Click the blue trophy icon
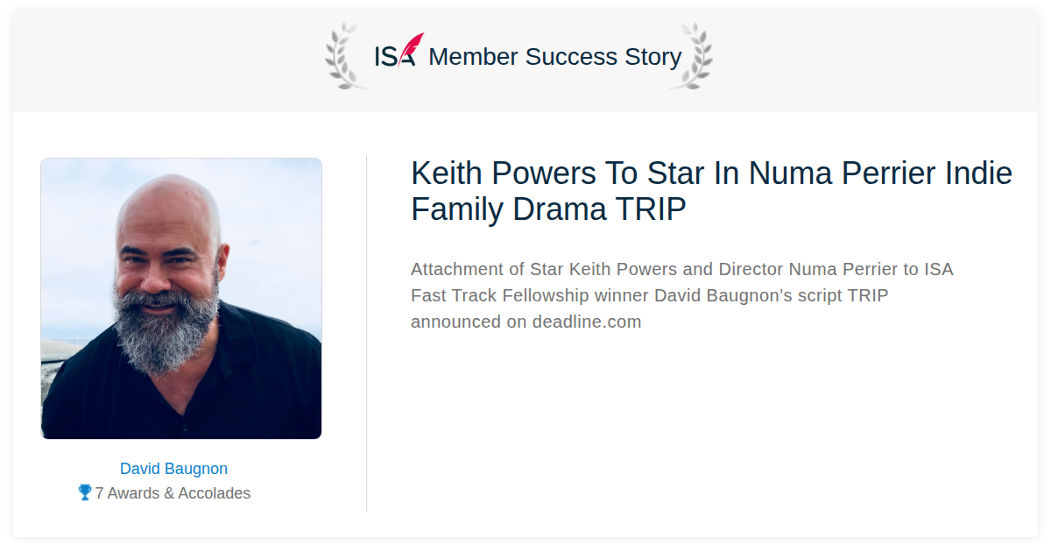This screenshot has width=1051, height=552. 85,492
